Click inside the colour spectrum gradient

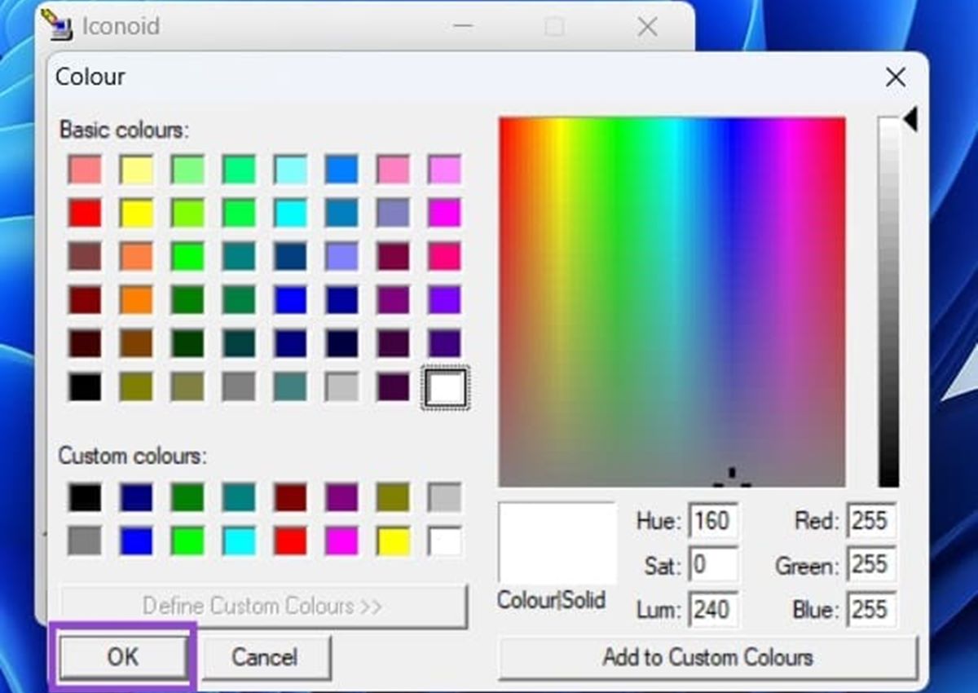pos(672,302)
